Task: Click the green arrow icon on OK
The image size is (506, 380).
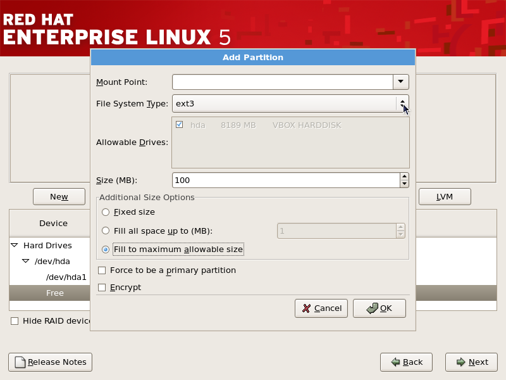Action: pyautogui.click(x=372, y=308)
